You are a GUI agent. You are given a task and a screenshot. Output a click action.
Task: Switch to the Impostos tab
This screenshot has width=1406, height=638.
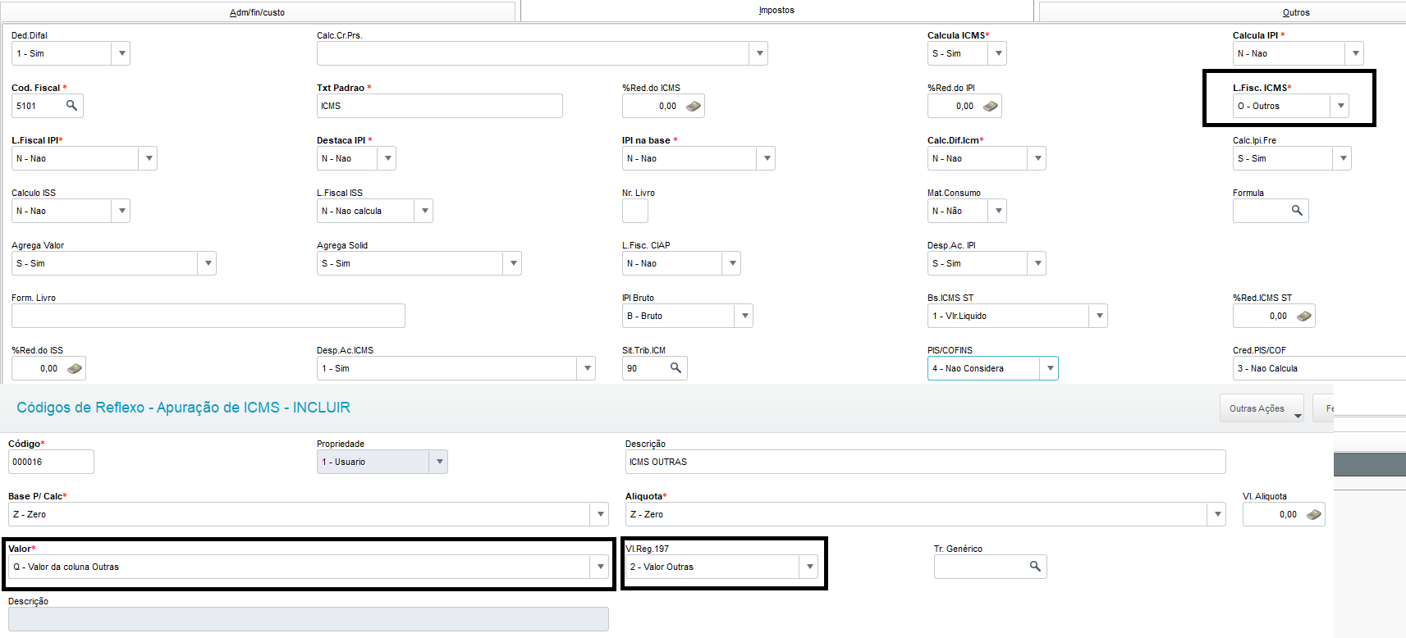[776, 11]
